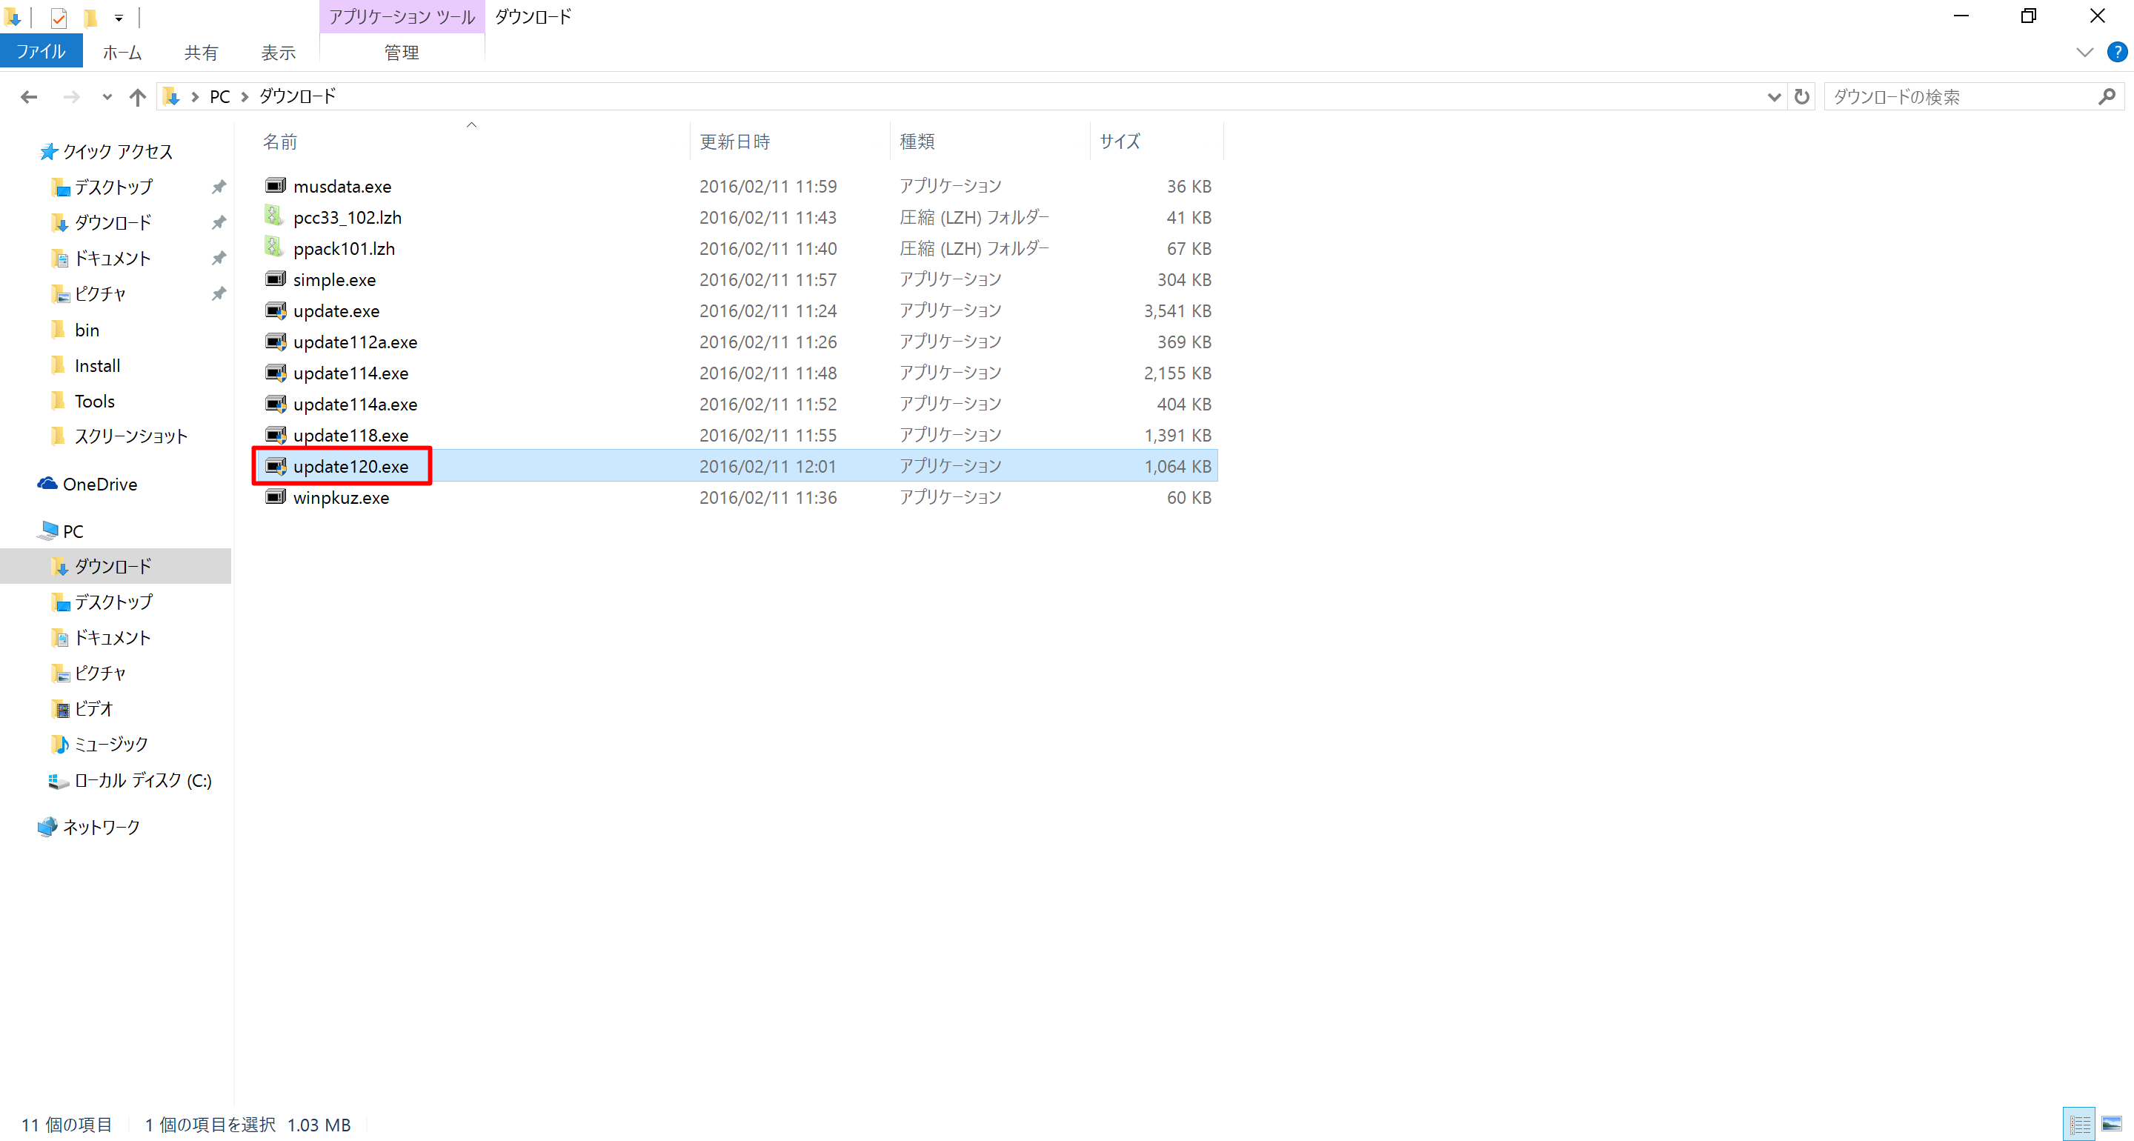This screenshot has width=2134, height=1141.
Task: Click the simple.exe application icon
Action: [x=275, y=279]
